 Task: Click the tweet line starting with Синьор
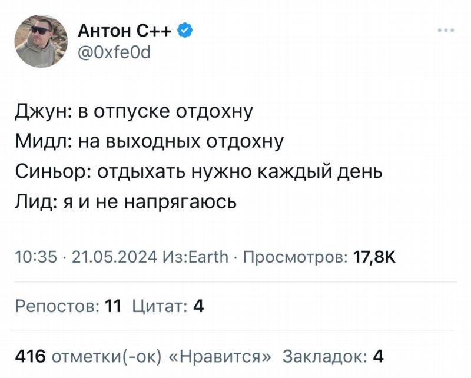point(198,172)
